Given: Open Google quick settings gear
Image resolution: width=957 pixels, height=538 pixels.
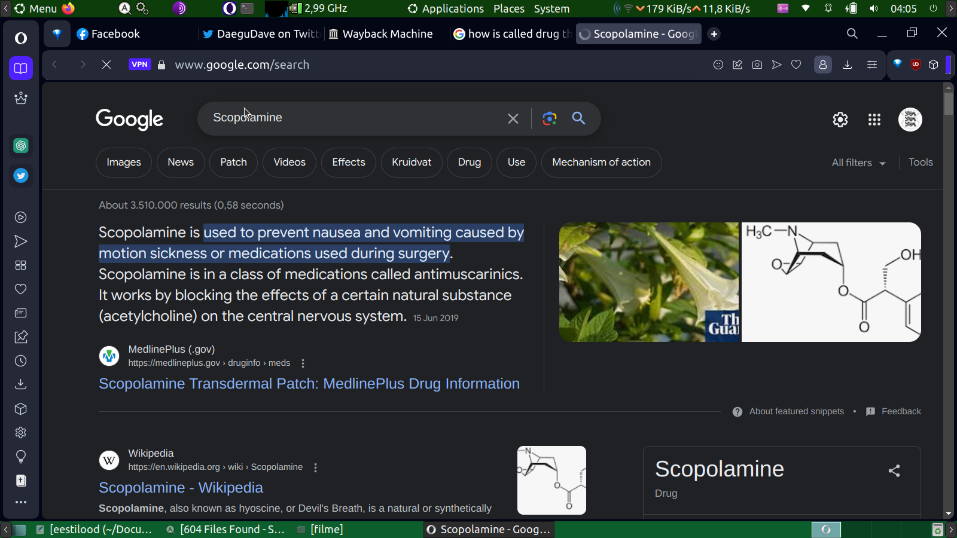Looking at the screenshot, I should (x=840, y=120).
